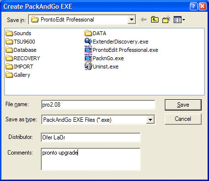Select the IMPORT folder name

point(24,67)
